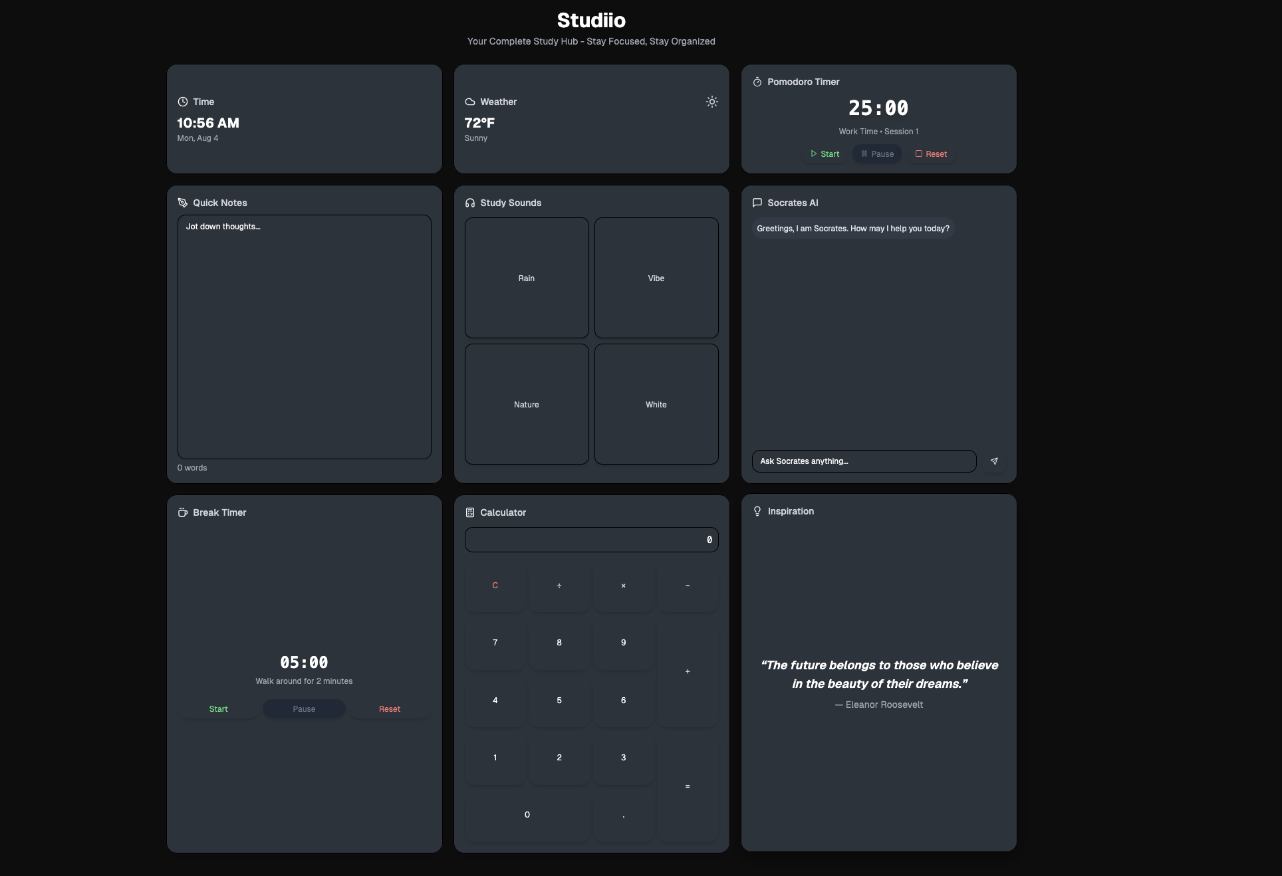1282x876 pixels.
Task: Pause the Break Timer
Action: (305, 709)
